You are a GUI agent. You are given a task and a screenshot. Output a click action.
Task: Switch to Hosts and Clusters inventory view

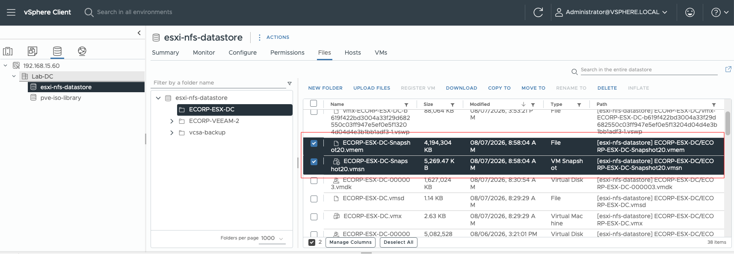point(8,51)
